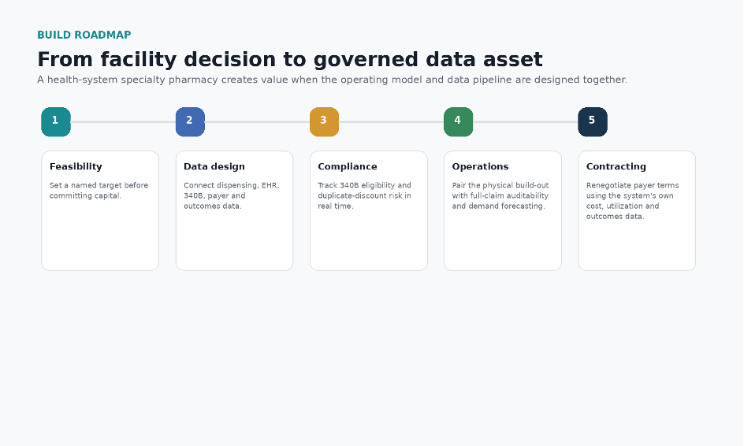The width and height of the screenshot is (744, 446).
Task: Select the Compliance card
Action: coord(369,210)
